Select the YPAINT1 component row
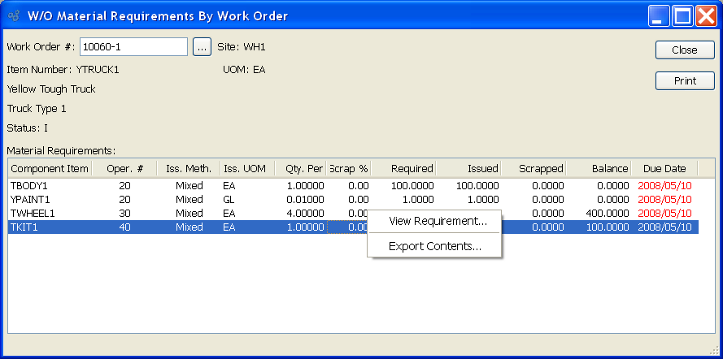The width and height of the screenshot is (723, 359). point(353,200)
